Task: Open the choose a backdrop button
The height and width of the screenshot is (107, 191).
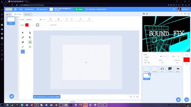Action: [187, 100]
